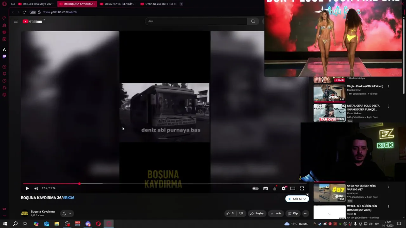Click the Ara search field
Viewport: 406px width, 228px height.
[196, 21]
